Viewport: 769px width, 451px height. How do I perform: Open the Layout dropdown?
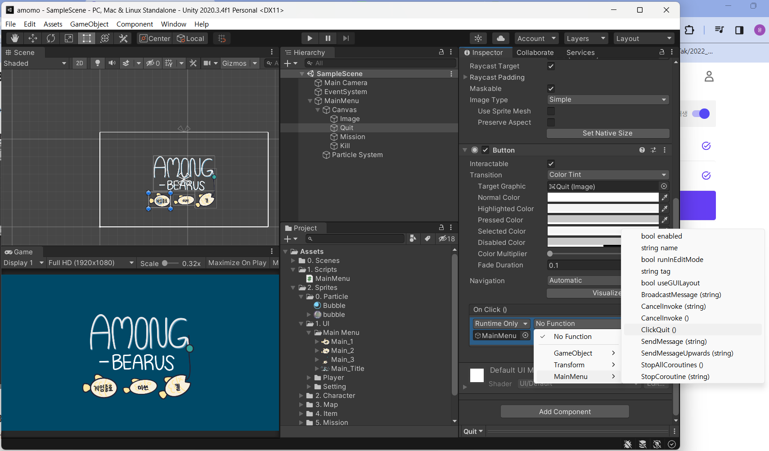click(644, 38)
